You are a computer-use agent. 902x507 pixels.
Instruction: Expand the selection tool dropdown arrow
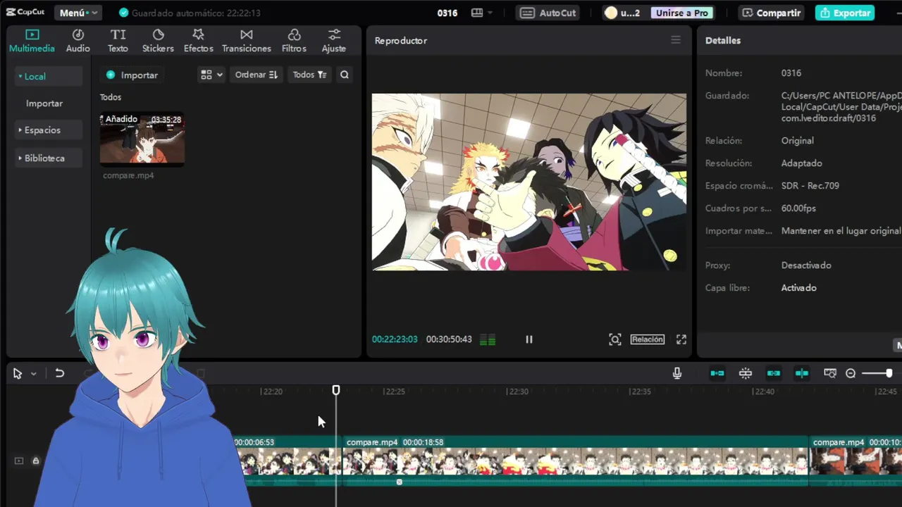33,374
